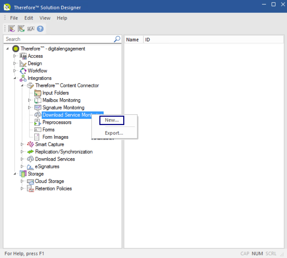The image size is (287, 258).
Task: Expand the Download Services node
Action: click(x=22, y=159)
